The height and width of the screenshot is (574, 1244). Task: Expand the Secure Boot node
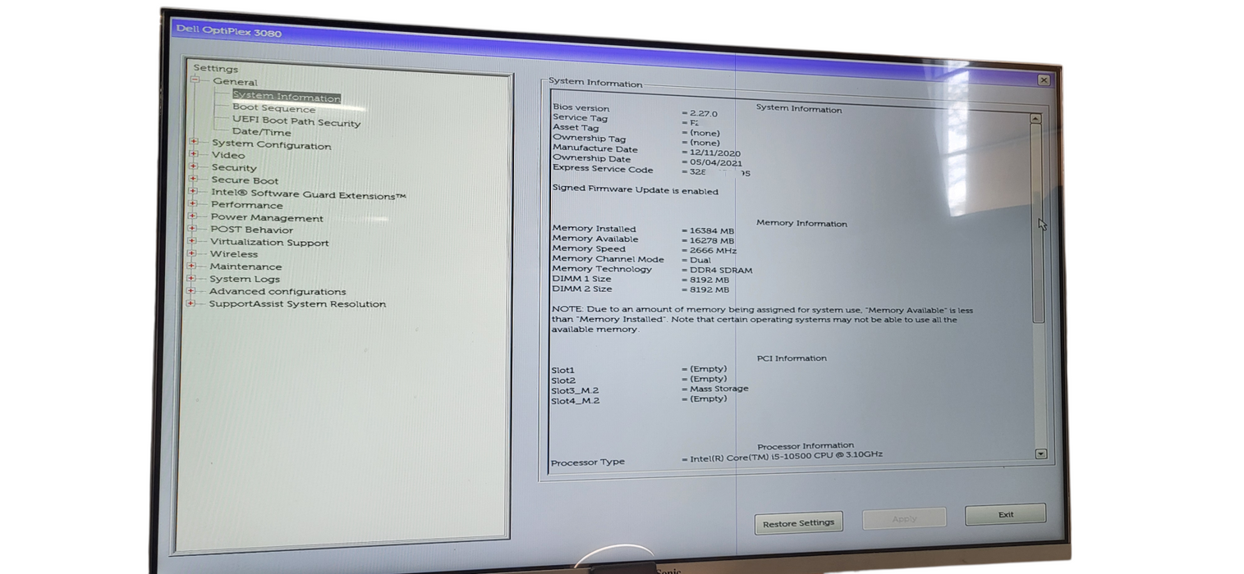194,179
